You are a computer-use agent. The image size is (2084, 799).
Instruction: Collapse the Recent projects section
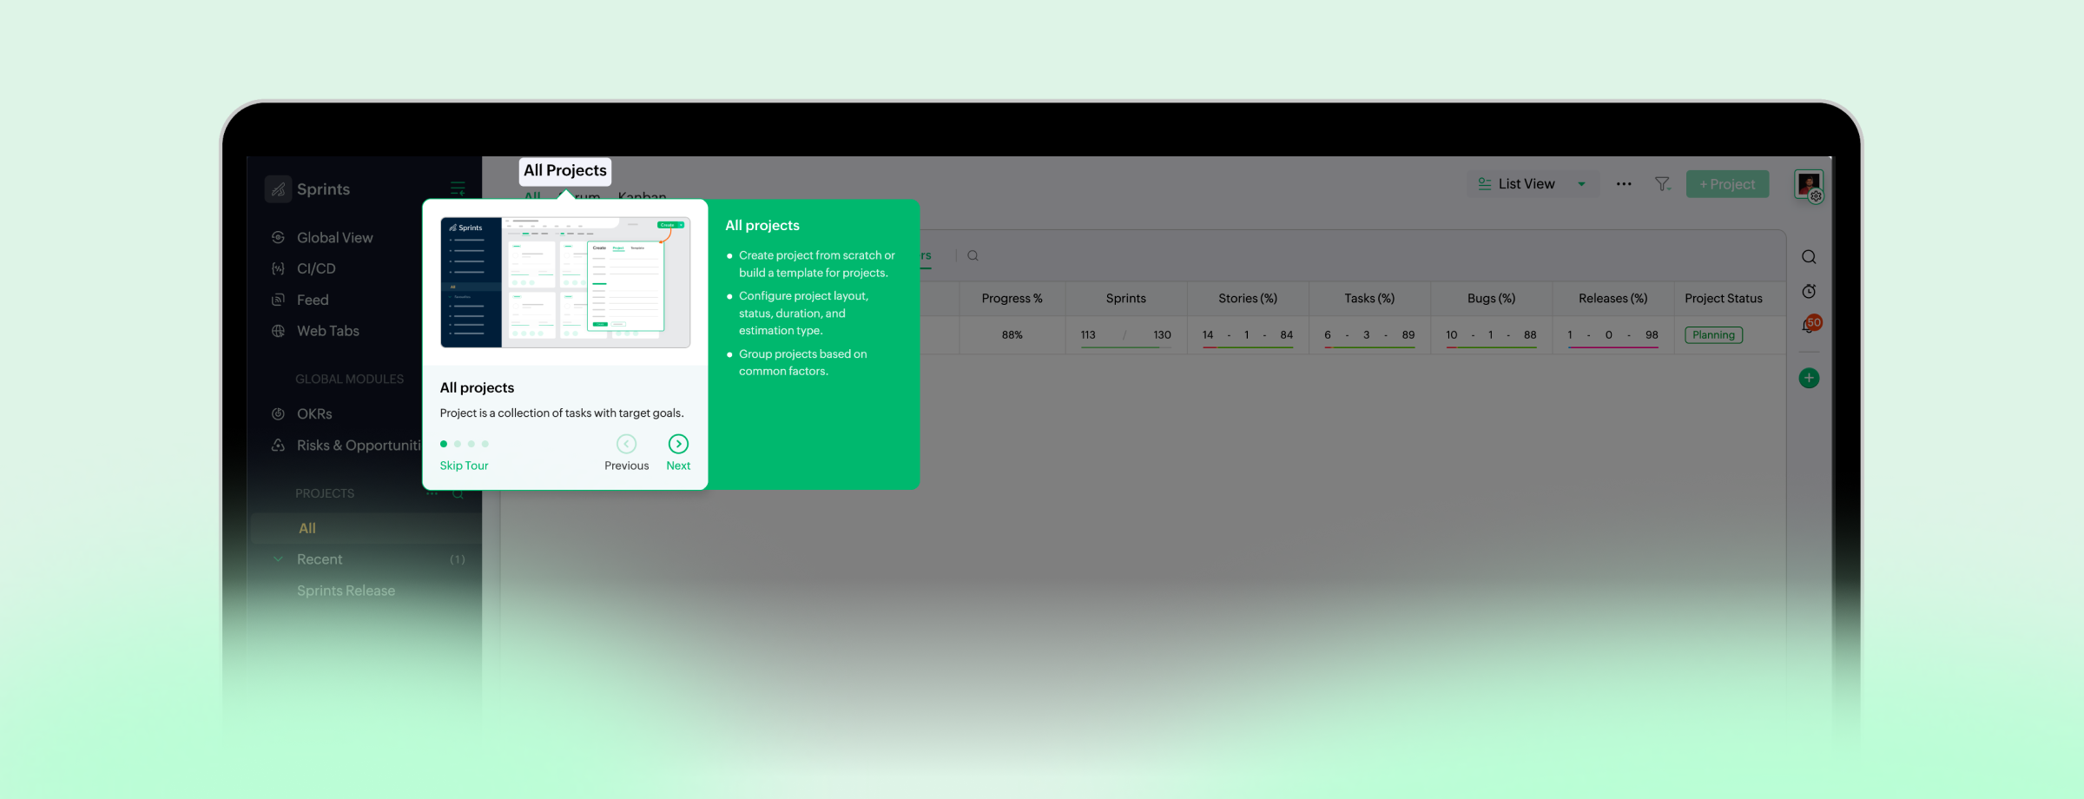point(278,559)
